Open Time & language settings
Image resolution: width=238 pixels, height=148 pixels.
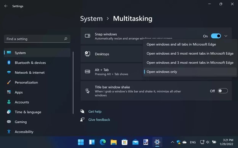(37, 112)
